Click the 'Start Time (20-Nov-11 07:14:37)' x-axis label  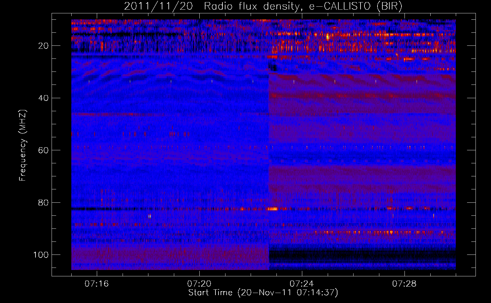click(263, 293)
